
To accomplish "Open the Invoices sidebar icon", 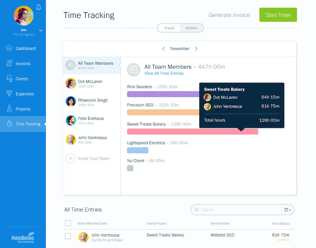I will pyautogui.click(x=9, y=63).
